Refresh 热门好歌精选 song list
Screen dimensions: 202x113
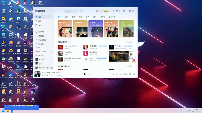[x=127, y=42]
